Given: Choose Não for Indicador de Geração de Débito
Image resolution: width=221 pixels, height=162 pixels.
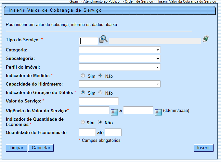Looking at the screenshot, I should [x=100, y=93].
